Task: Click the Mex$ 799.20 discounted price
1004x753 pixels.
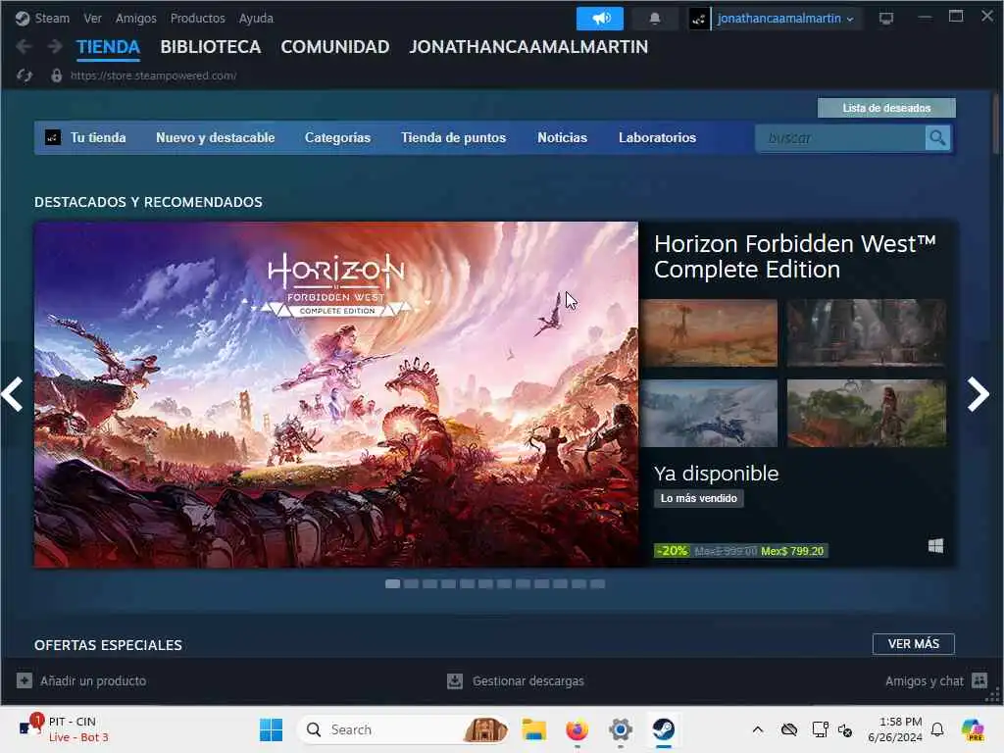Action: click(x=792, y=551)
